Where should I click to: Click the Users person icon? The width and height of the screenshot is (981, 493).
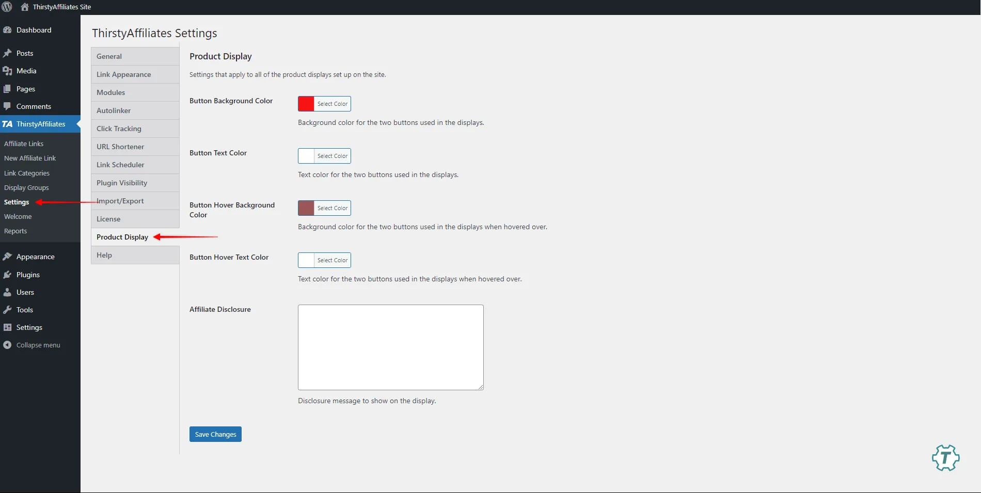[7, 292]
